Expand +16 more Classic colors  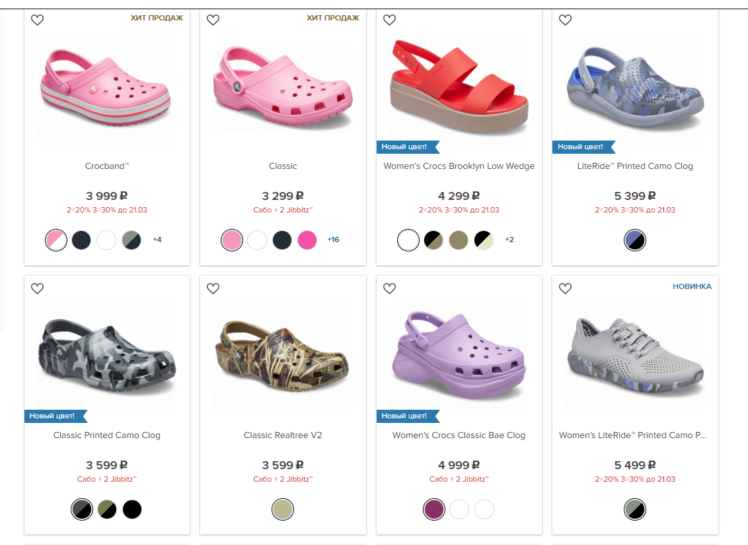[333, 240]
